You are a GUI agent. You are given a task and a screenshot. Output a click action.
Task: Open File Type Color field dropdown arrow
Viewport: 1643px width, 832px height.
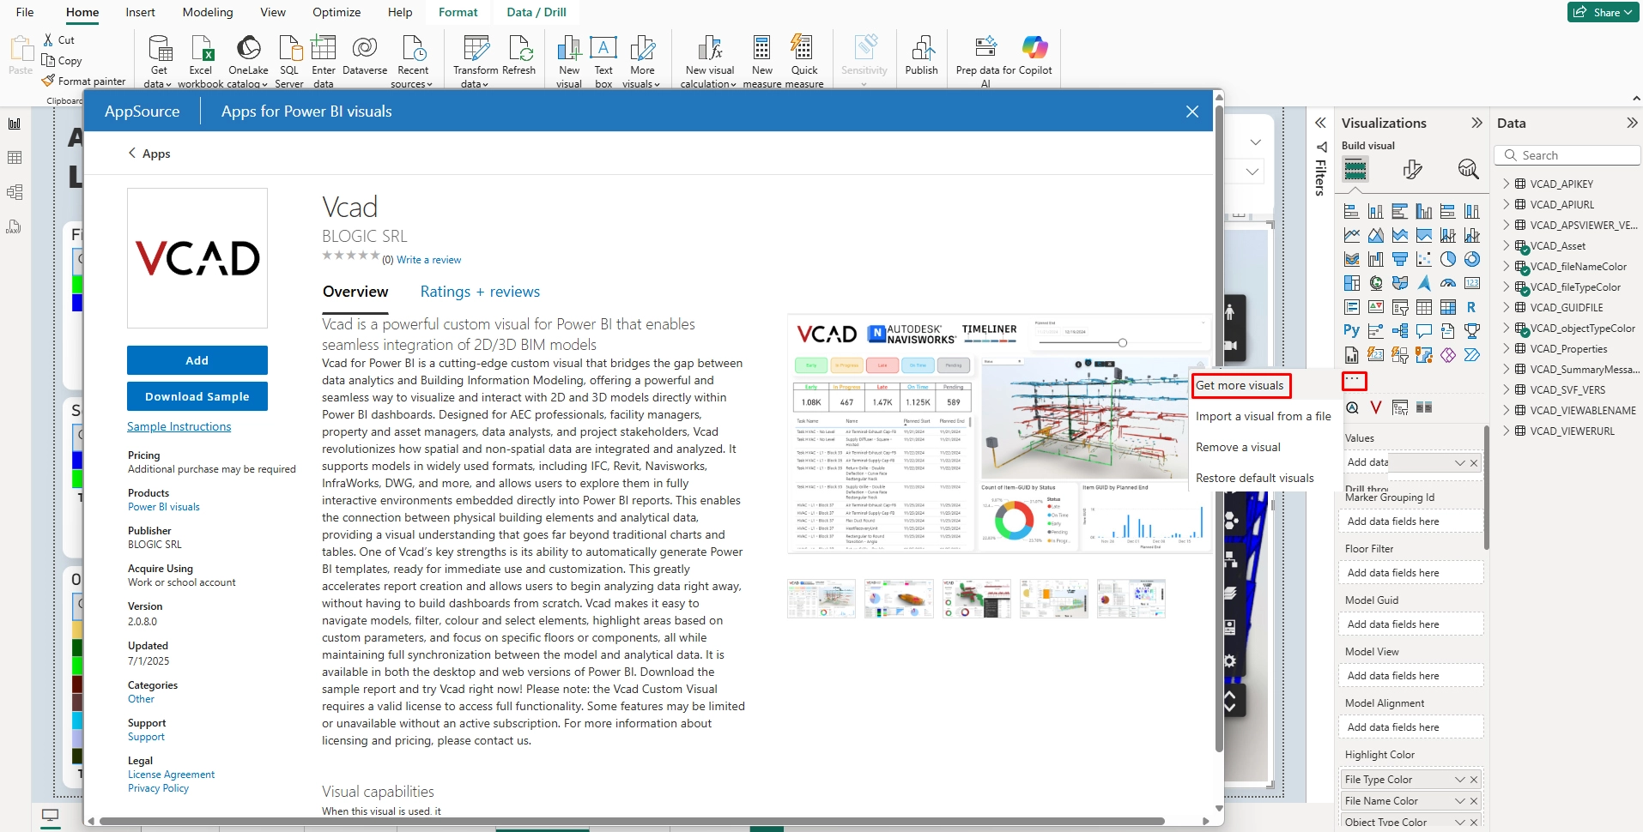(1460, 780)
